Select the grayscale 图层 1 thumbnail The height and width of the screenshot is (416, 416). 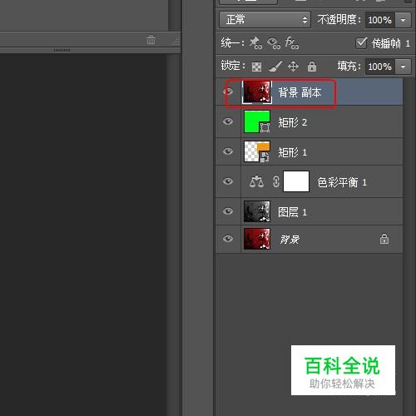[x=257, y=211]
